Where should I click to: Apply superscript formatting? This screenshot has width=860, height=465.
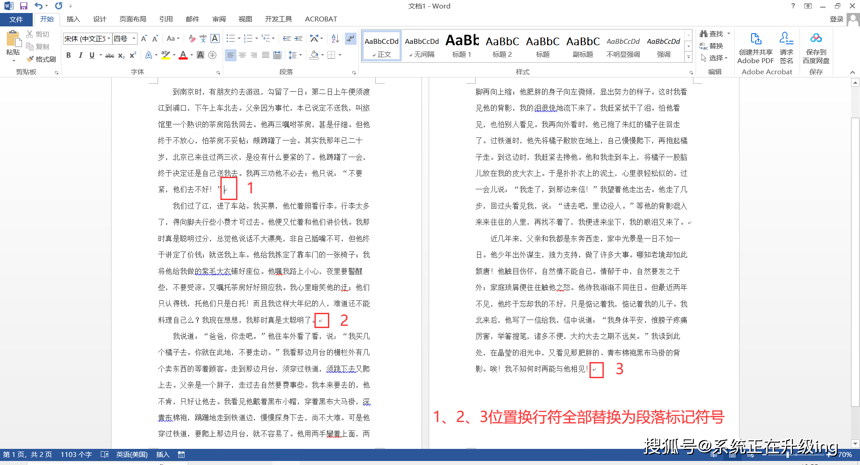(x=133, y=55)
